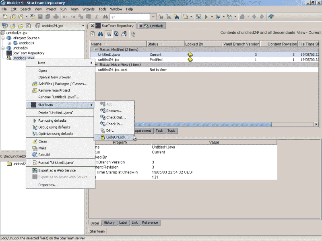Screen dimensions: 322x241
Task: Select the untitled24.jpx.local table row
Action: tap(112, 69)
